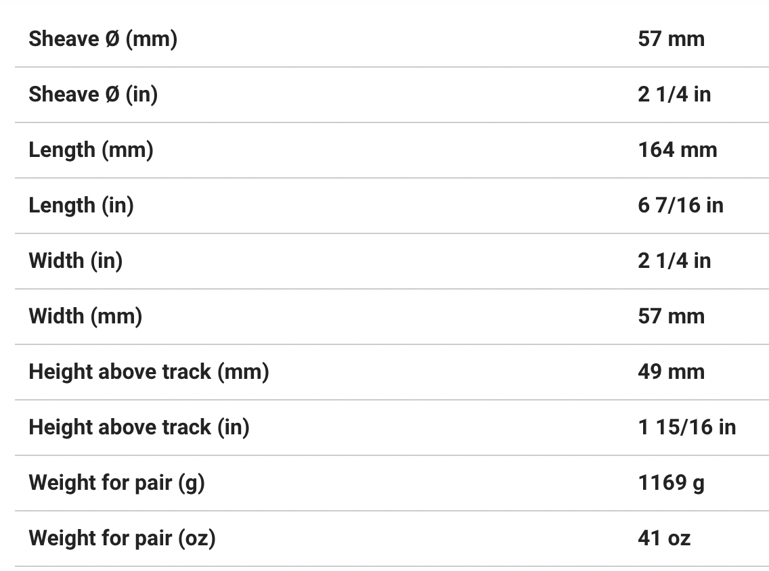The image size is (769, 571).
Task: Select the Width value in millimeters
Action: pyautogui.click(x=671, y=317)
